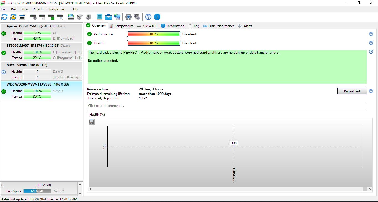Click the blue Refresh arrows toolbar icon
Image resolution: width=378 pixels, height=202 pixels.
point(4,17)
